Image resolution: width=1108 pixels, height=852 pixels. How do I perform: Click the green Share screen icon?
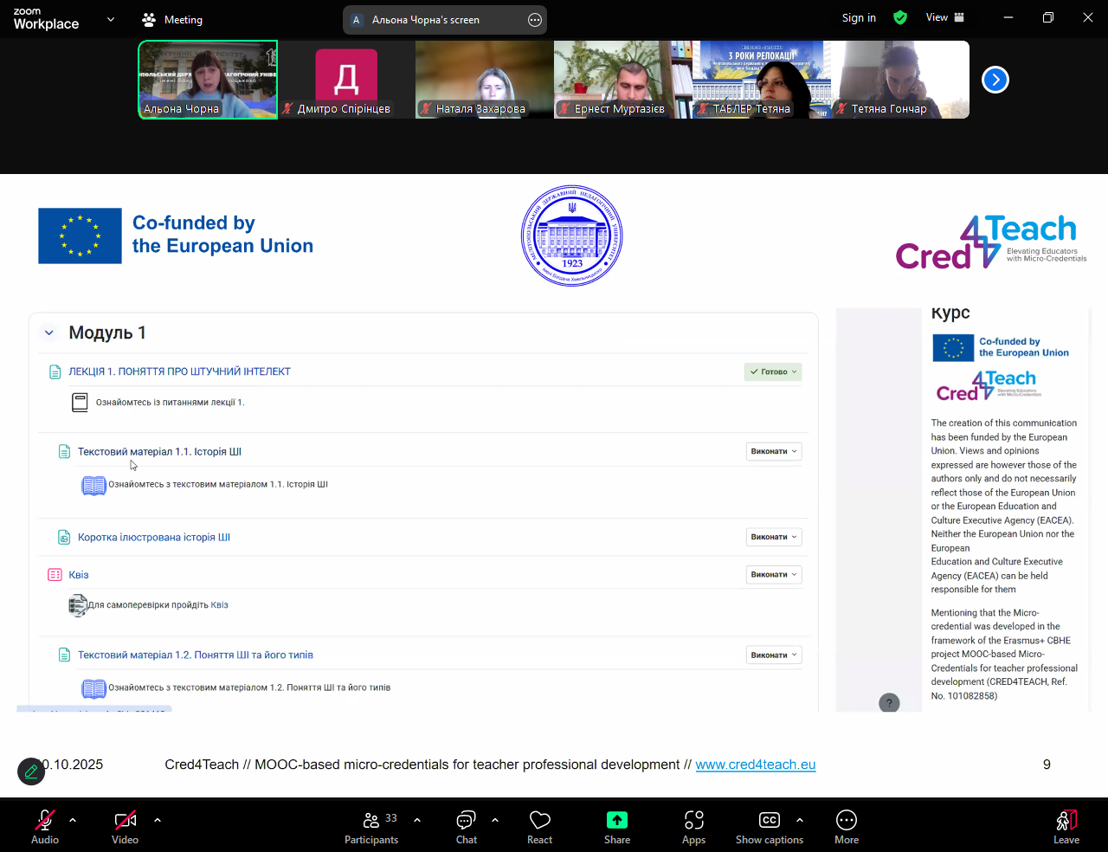(x=616, y=820)
